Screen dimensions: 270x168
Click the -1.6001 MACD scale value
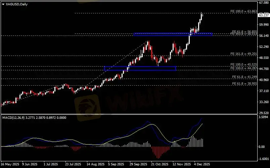click(263, 159)
